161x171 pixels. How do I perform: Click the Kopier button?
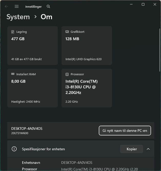coord(132,149)
